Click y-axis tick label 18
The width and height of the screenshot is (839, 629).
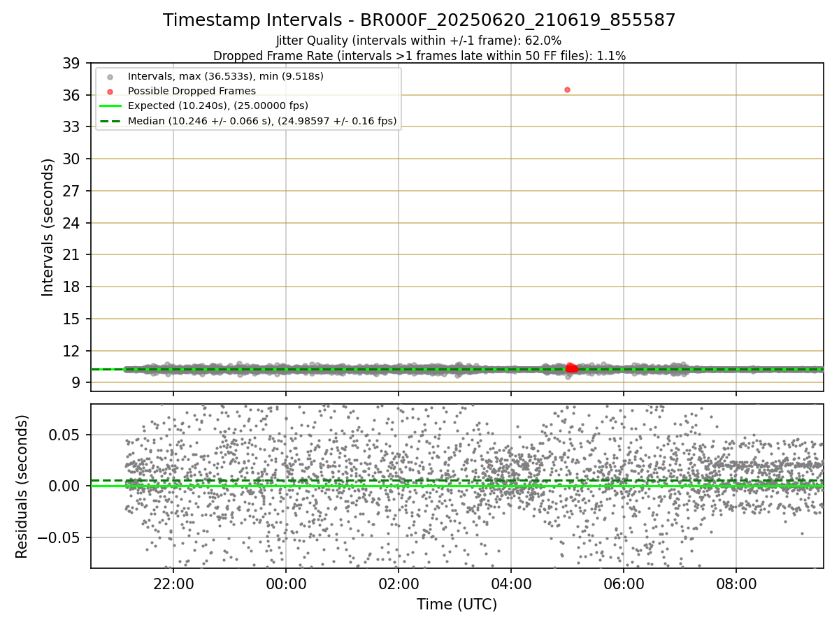coord(71,287)
